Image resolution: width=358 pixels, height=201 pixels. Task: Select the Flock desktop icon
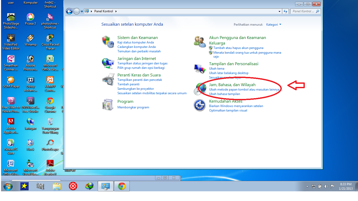[x=30, y=145]
